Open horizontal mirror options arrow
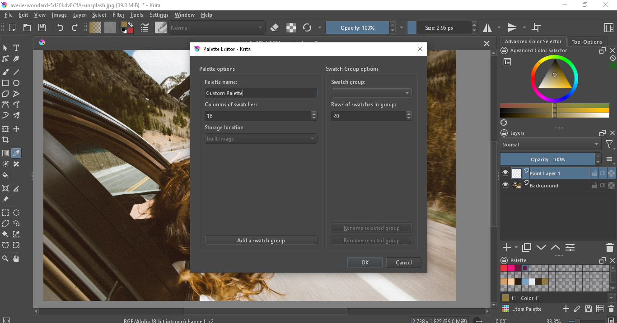This screenshot has height=323, width=617. 499,27
